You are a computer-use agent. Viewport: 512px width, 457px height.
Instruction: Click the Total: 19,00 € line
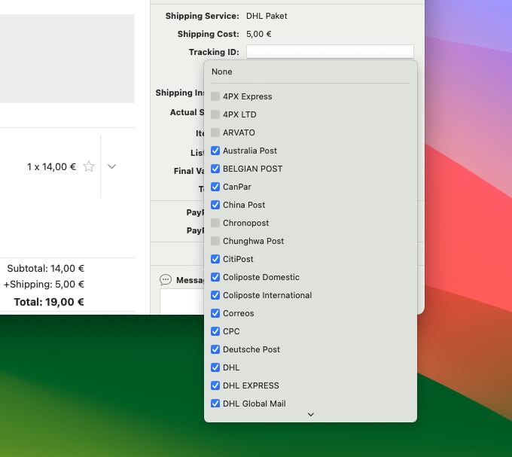49,302
